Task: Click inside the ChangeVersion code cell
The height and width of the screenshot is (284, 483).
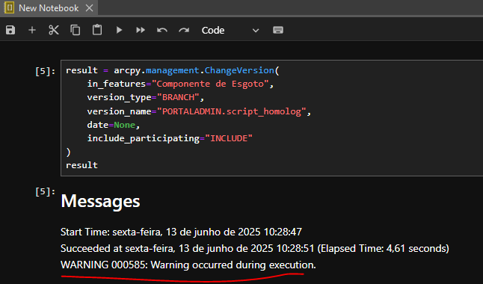Action: tap(271, 118)
